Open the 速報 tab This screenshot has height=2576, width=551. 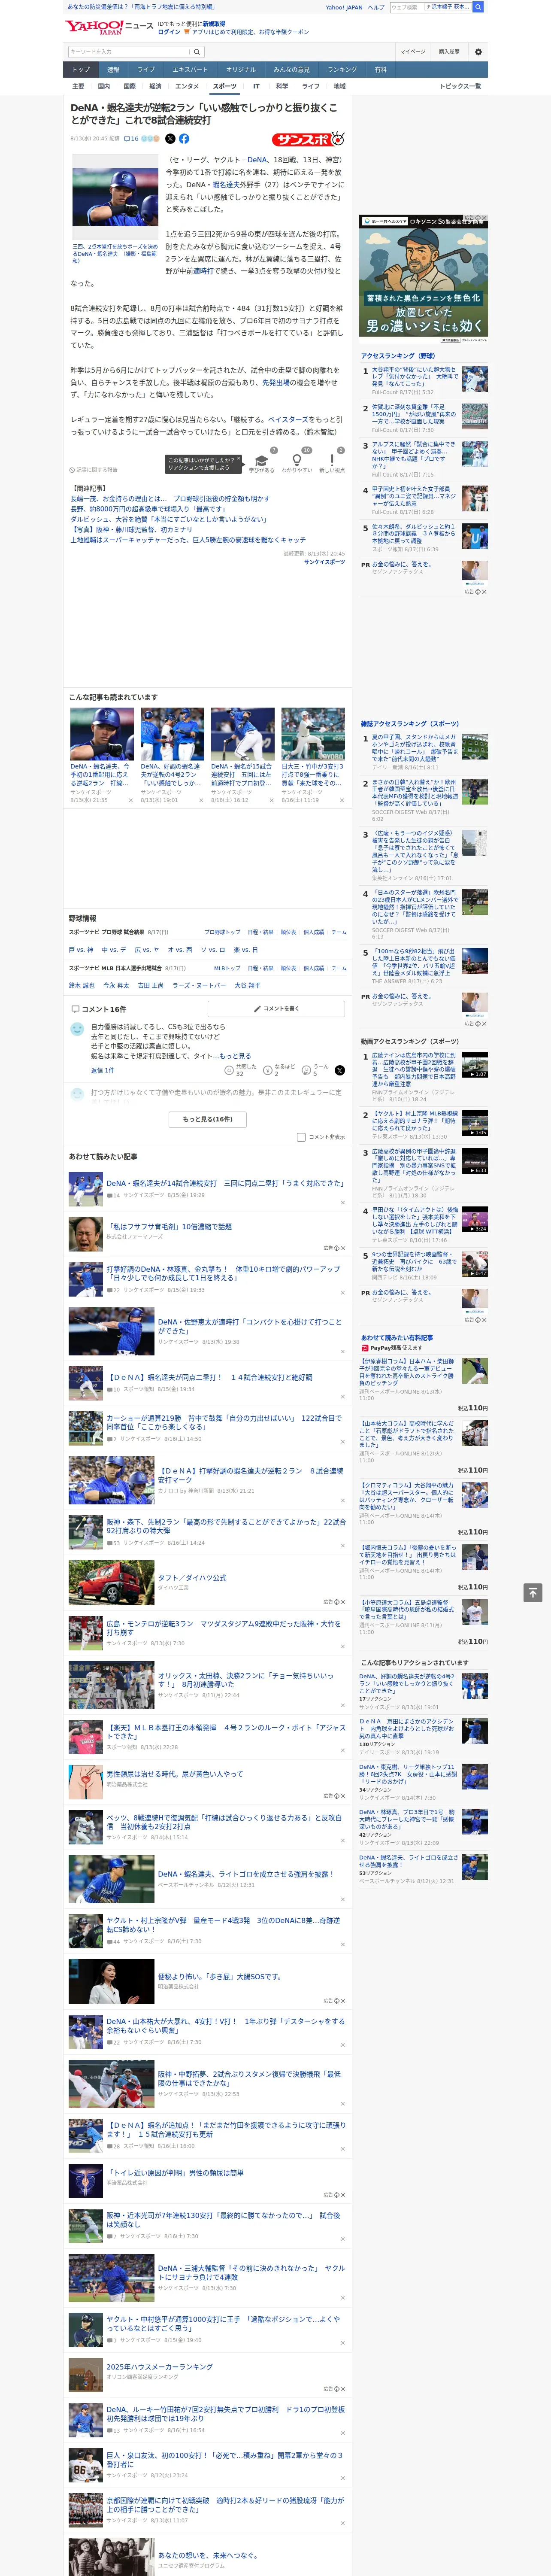click(113, 70)
